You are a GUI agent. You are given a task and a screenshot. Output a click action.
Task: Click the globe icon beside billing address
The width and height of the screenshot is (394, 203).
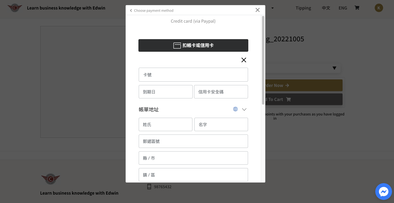click(x=235, y=109)
